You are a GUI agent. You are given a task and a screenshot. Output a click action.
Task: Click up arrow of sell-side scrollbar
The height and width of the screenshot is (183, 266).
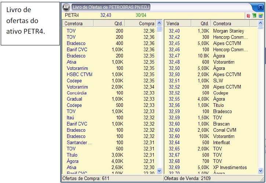(260, 23)
